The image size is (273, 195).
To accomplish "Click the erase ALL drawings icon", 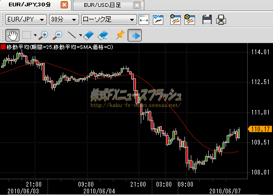I will (103, 35).
